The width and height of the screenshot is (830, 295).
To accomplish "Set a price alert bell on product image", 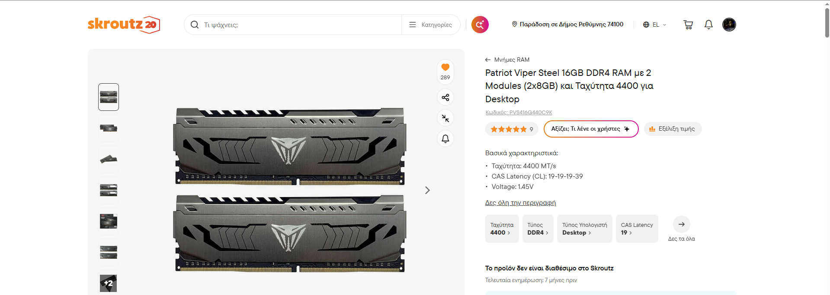I will (x=445, y=139).
